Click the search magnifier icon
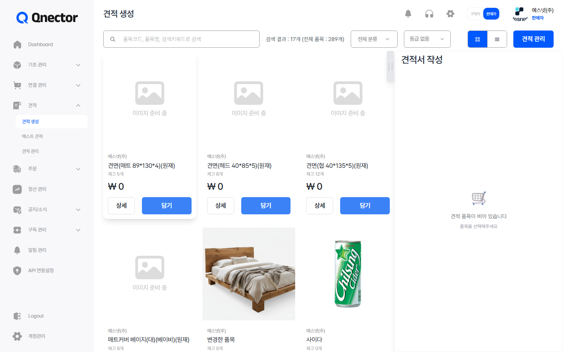 (113, 39)
